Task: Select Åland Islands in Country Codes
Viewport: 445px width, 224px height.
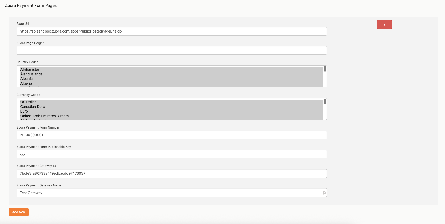Action: tap(31, 74)
